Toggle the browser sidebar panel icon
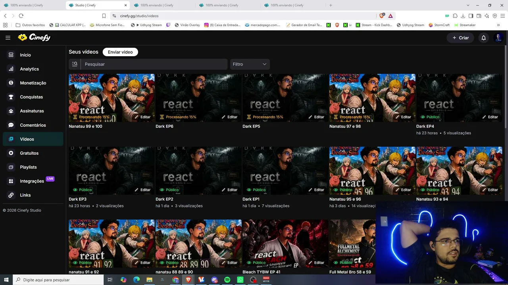This screenshot has height=285, width=508. click(471, 16)
